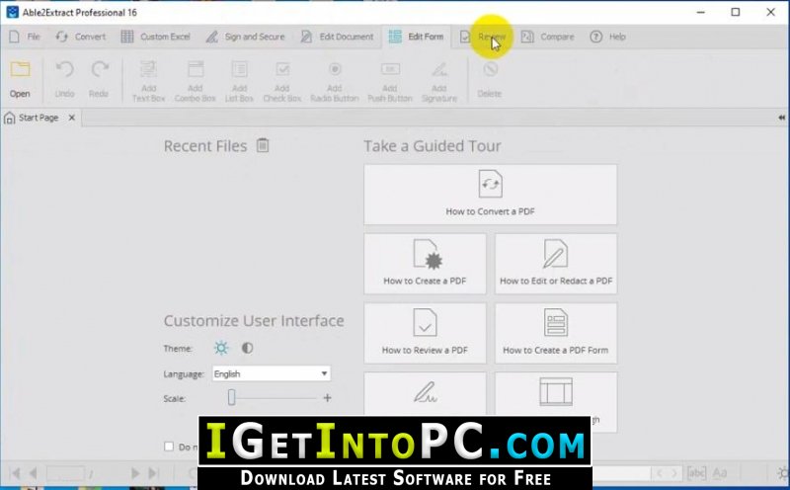Image resolution: width=790 pixels, height=490 pixels.
Task: Switch to the Review tab
Action: [483, 37]
